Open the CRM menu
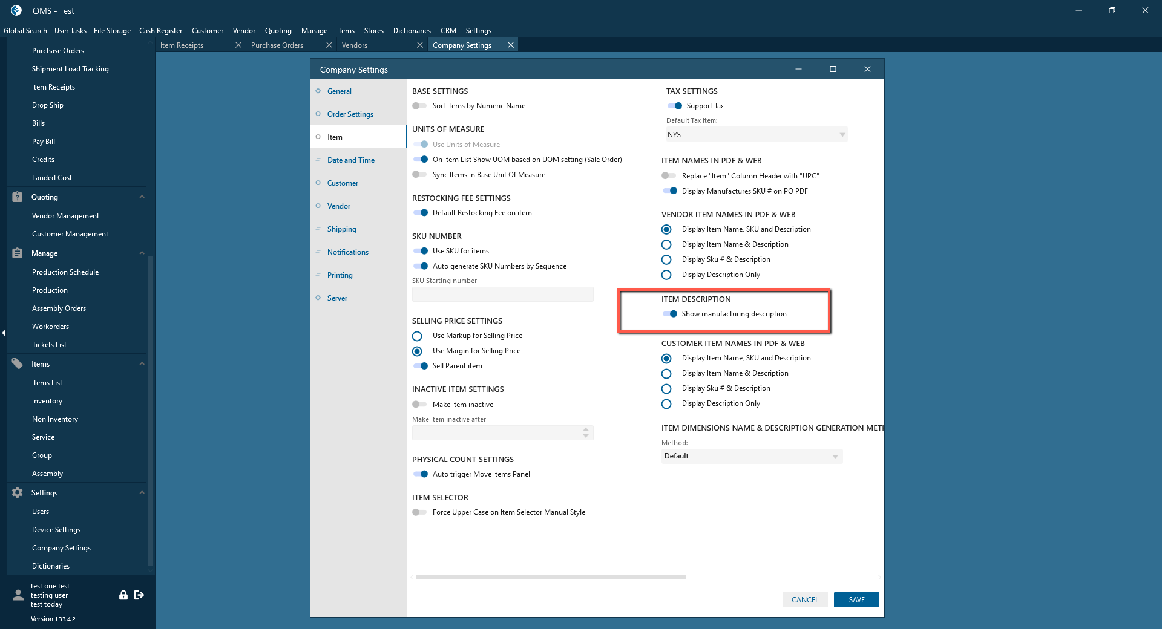This screenshot has height=629, width=1162. coord(448,31)
